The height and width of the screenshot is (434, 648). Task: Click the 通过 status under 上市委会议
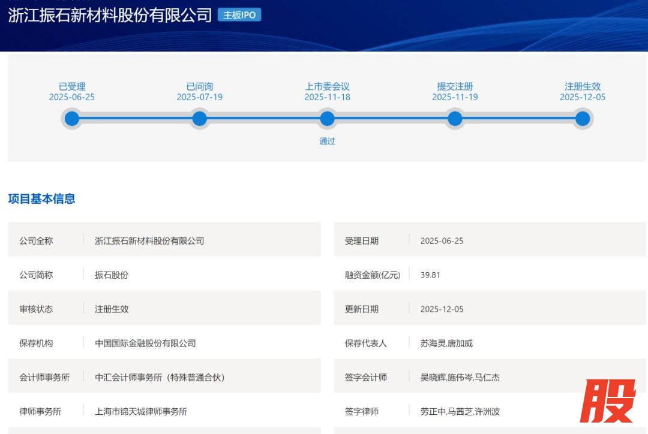click(327, 141)
